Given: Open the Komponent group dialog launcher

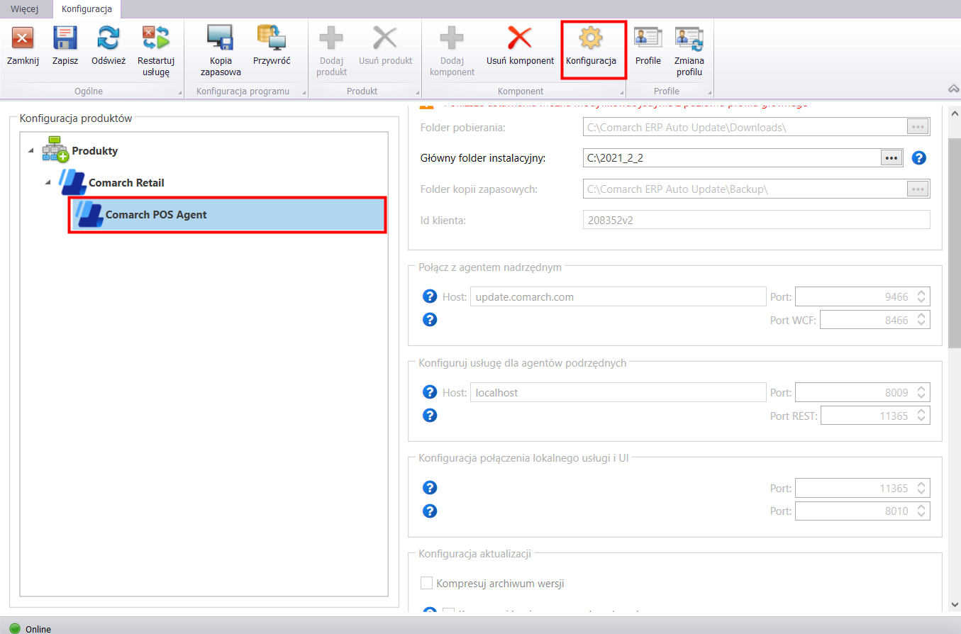Looking at the screenshot, I should pos(622,93).
